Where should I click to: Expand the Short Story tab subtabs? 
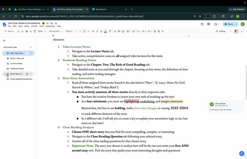click(x=5, y=74)
